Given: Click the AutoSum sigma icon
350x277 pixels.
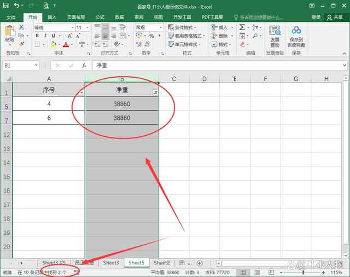Looking at the screenshot, I should tap(242, 27).
